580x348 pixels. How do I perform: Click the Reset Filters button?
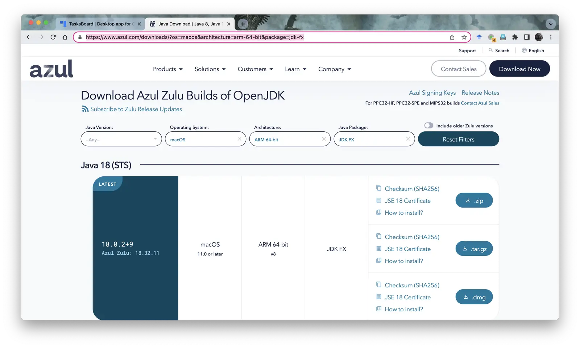(458, 139)
